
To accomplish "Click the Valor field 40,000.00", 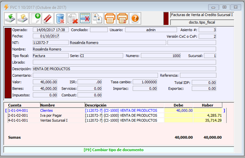I will (45, 82).
